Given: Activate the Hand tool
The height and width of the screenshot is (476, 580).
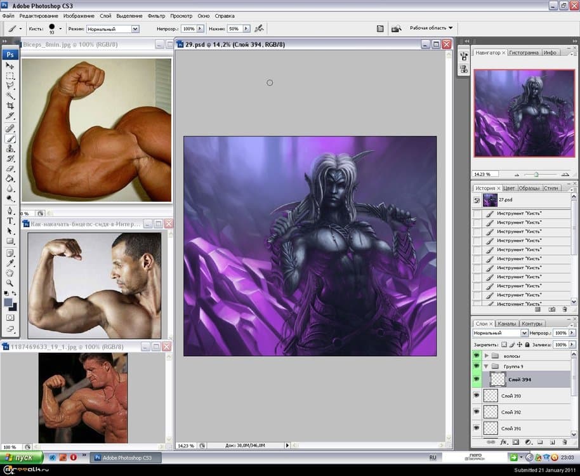Looking at the screenshot, I should 10,272.
